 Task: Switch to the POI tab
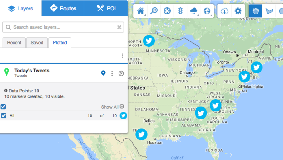click(x=106, y=9)
